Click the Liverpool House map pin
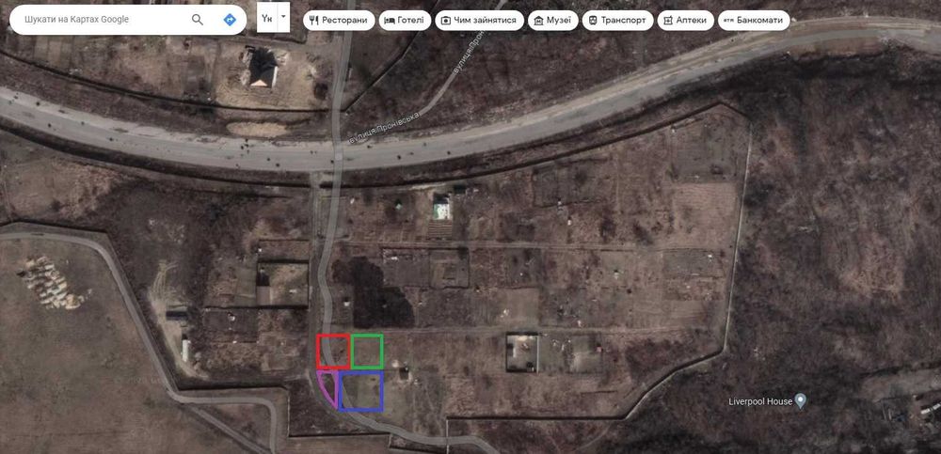This screenshot has width=941, height=454. (800, 400)
